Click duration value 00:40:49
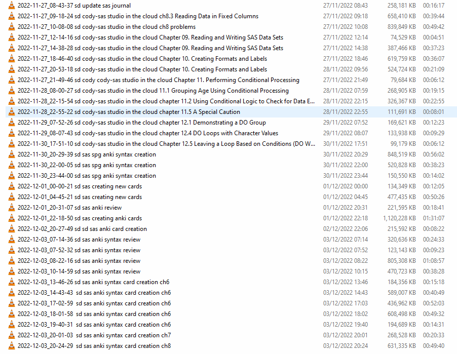The height and width of the screenshot is (354, 457). (434, 293)
